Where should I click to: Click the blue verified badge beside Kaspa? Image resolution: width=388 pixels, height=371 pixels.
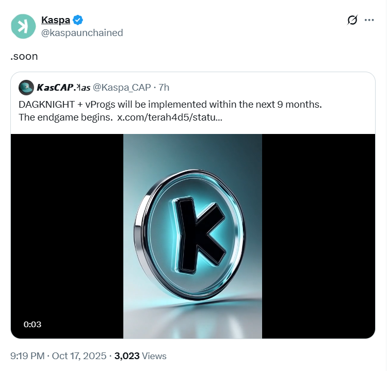(x=78, y=20)
